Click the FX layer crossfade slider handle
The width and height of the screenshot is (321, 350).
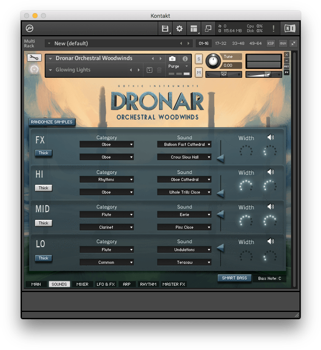(x=221, y=159)
